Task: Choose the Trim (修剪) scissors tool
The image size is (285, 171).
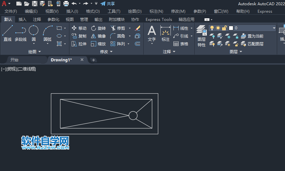Action: coord(113,28)
